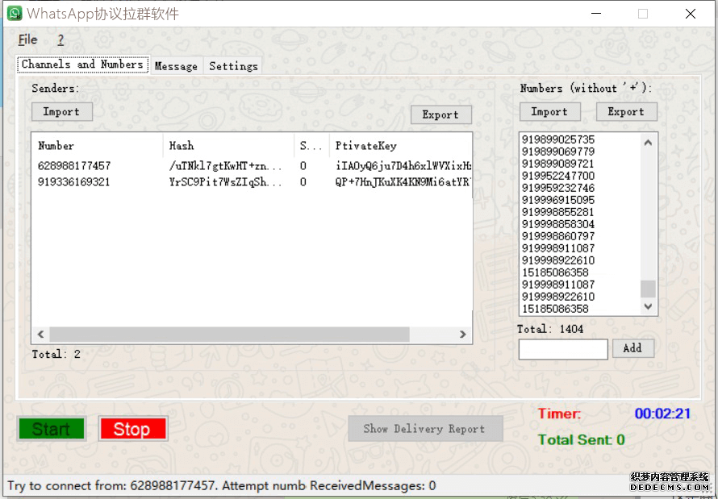Click the timer value 00:02:21
Image resolution: width=718 pixels, height=499 pixels.
point(662,414)
